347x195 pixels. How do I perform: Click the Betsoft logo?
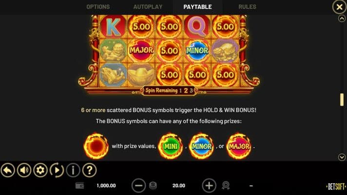click(336, 187)
